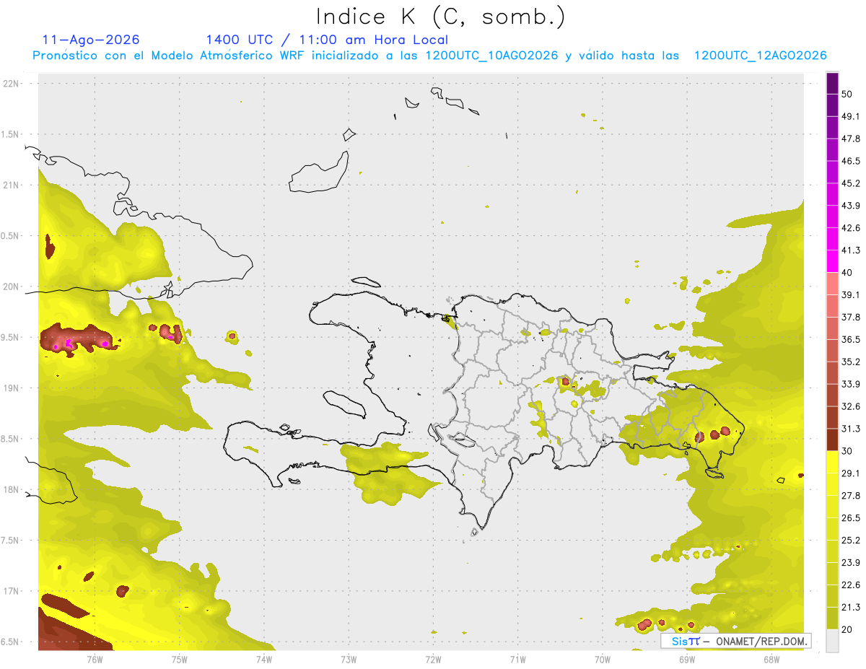The height and width of the screenshot is (669, 866).
Task: Click the '29.1' value on color scale
Action: click(x=851, y=473)
